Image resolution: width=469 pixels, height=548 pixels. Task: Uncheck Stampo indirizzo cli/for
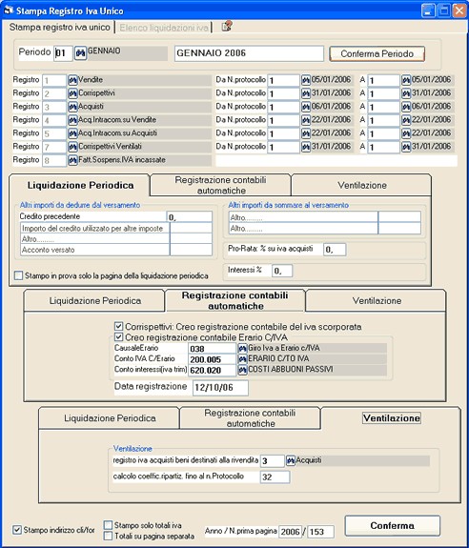(16, 530)
